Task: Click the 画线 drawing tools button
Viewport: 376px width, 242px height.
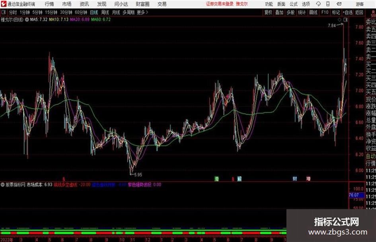Action: (x=313, y=12)
